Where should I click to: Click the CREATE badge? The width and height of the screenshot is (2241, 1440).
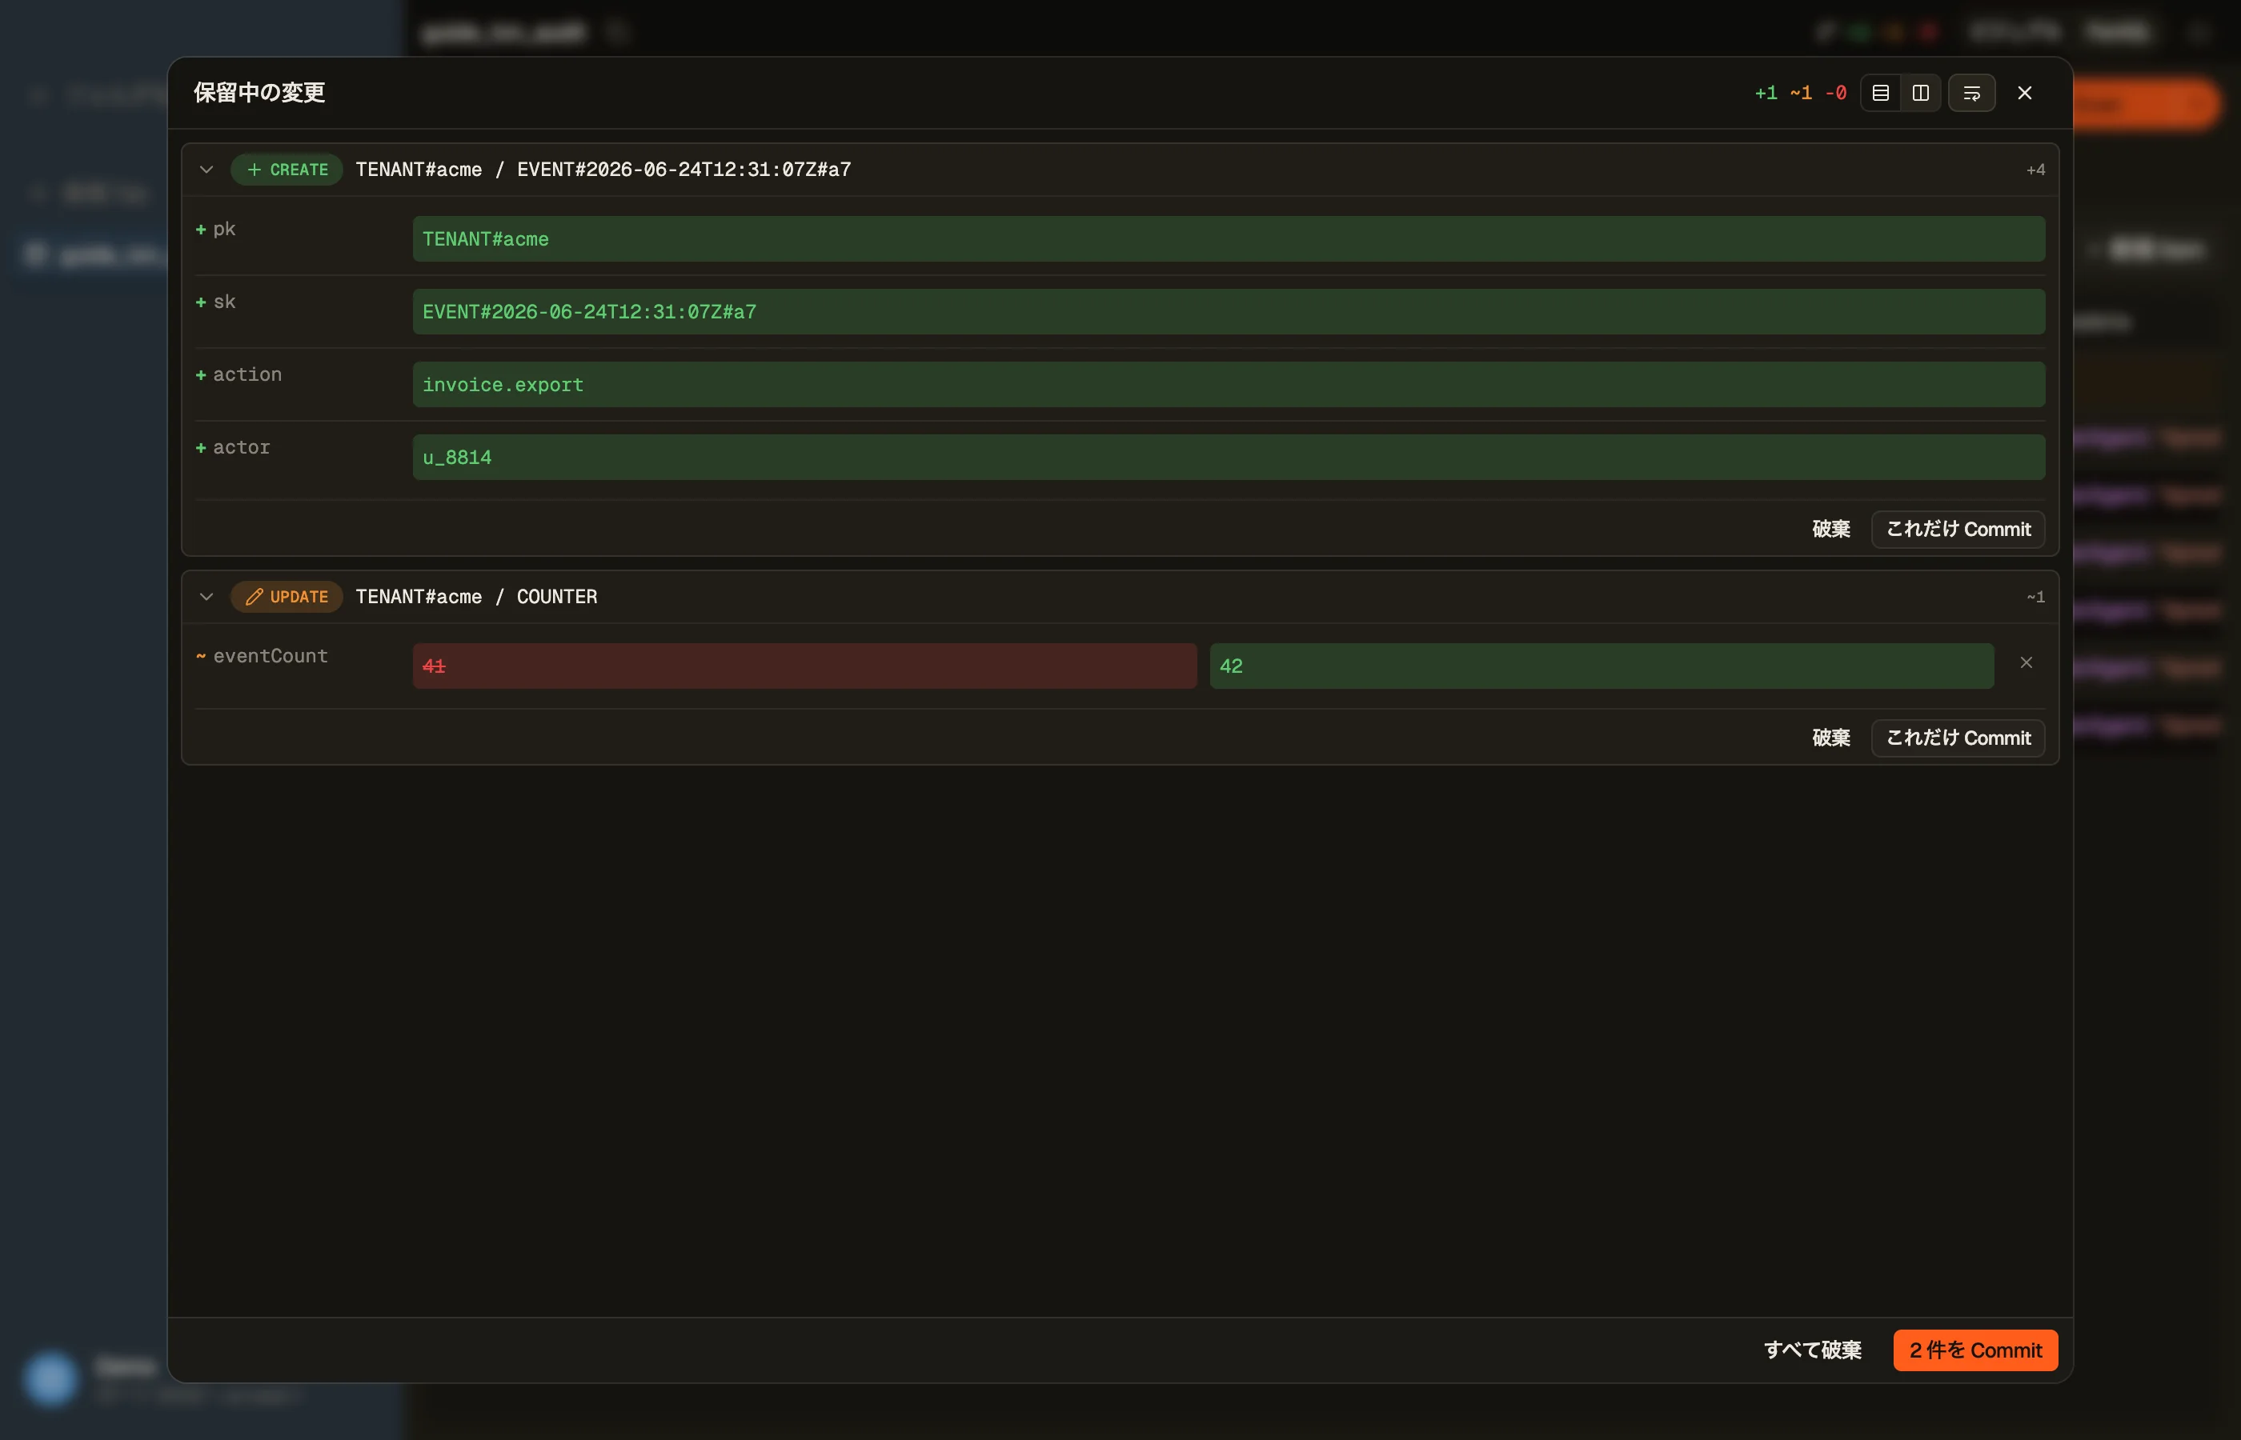[x=287, y=170]
